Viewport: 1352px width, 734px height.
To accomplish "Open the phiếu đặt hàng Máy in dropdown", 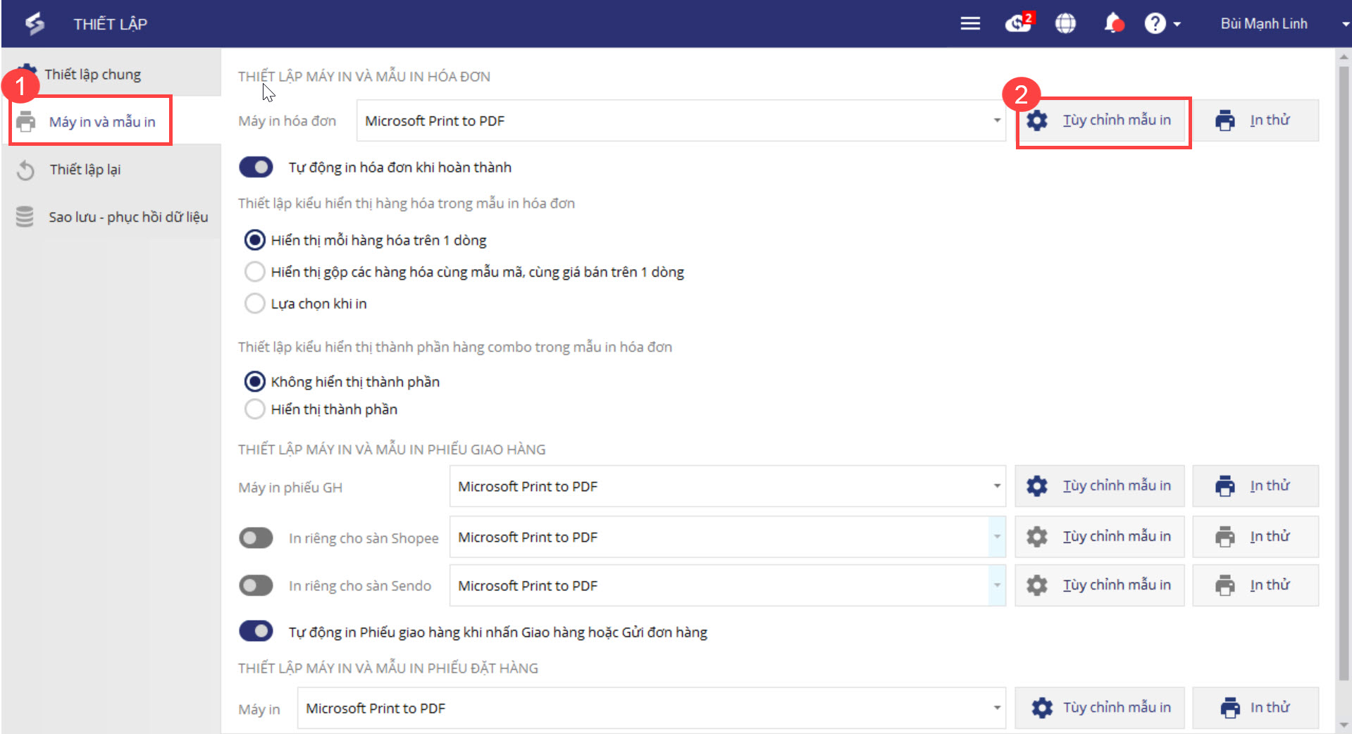I will [x=652, y=708].
